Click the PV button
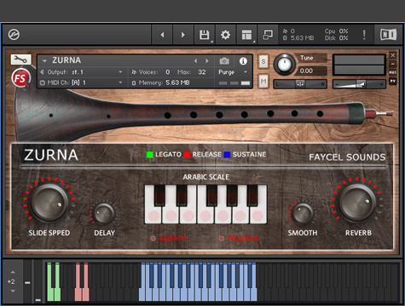The height and width of the screenshot is (306, 405). (393, 82)
